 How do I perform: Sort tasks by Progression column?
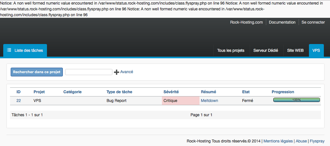(283, 92)
